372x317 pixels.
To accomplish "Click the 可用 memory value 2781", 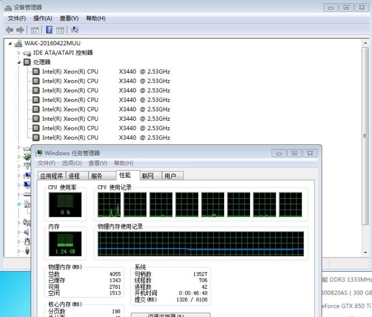I will pyautogui.click(x=115, y=287).
